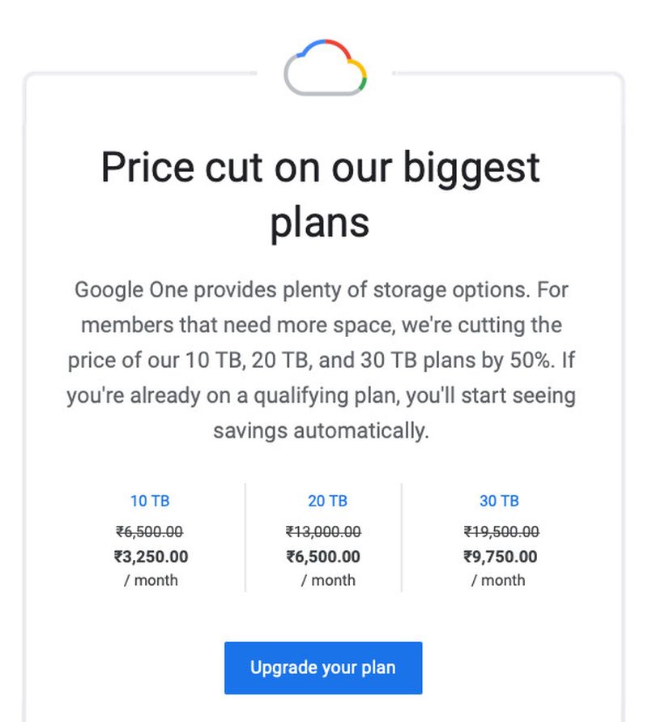The width and height of the screenshot is (648, 722).
Task: Click the struck-through ₹6,500.00 old price
Action: pos(150,532)
